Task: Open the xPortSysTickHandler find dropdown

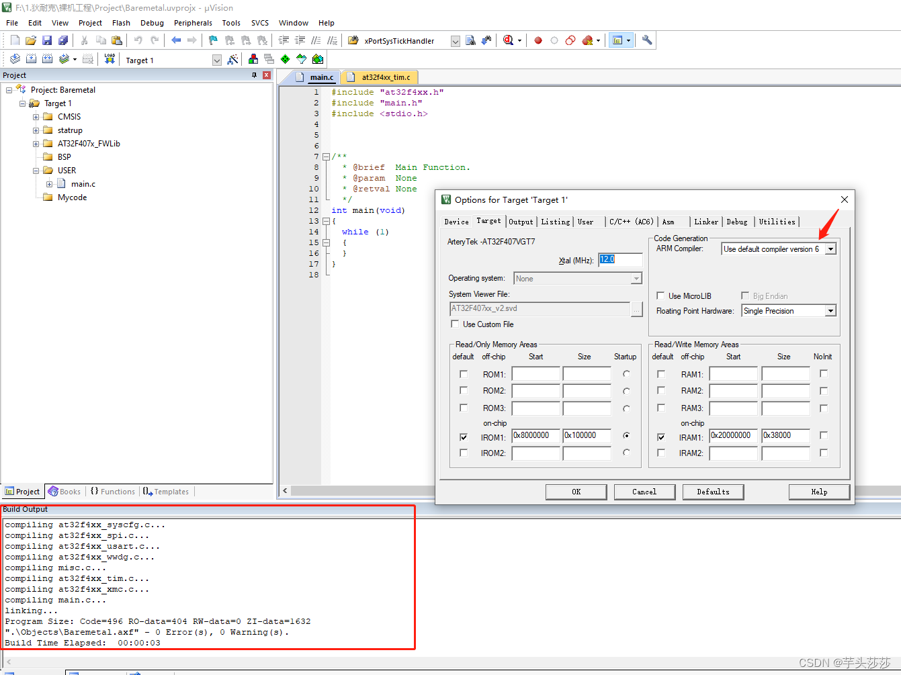Action: (455, 41)
